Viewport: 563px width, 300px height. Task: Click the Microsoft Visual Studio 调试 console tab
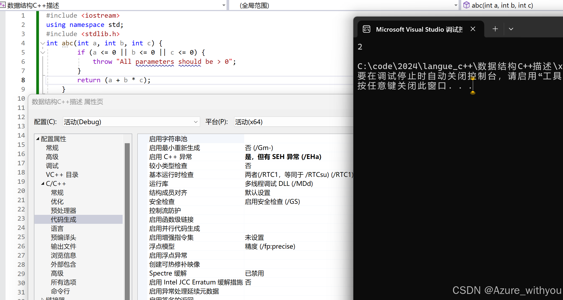coord(419,29)
